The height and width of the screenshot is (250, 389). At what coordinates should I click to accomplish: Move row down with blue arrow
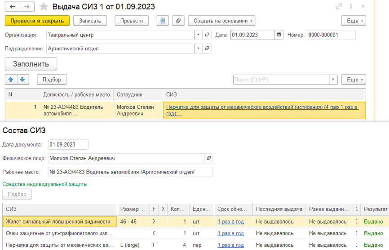tap(22, 80)
